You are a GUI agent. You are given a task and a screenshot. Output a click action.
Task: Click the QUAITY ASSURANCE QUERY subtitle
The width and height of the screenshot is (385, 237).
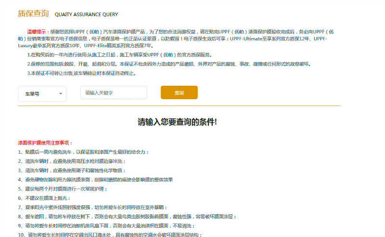click(x=86, y=14)
